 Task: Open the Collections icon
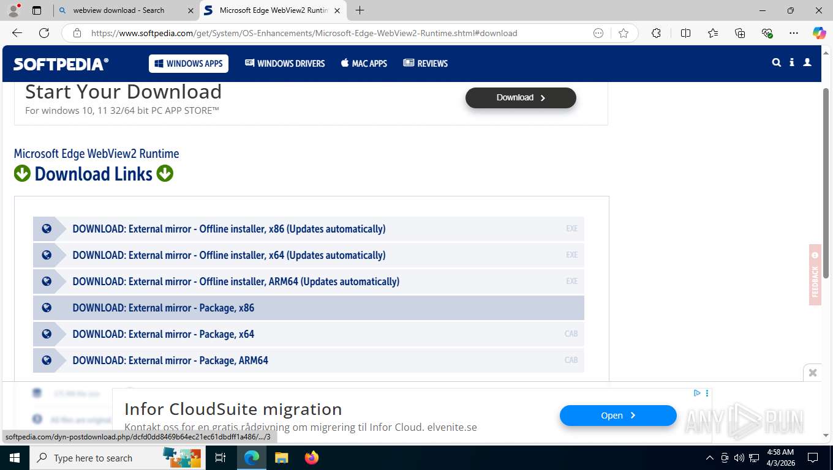[x=740, y=33]
